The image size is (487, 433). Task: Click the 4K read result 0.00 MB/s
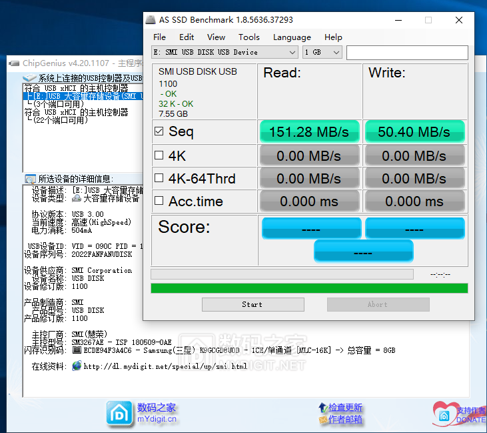click(x=309, y=155)
